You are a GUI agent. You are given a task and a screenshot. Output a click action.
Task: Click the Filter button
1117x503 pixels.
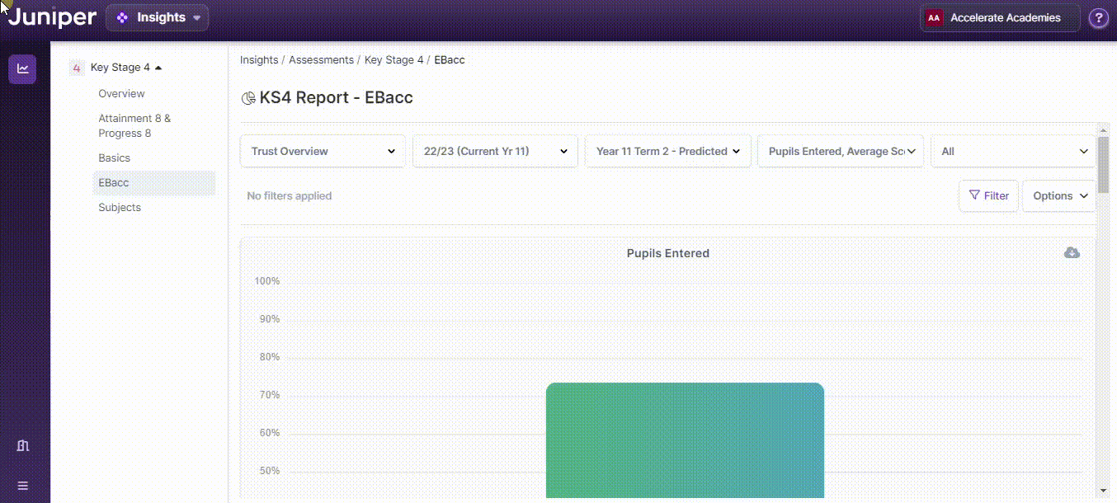pos(988,196)
